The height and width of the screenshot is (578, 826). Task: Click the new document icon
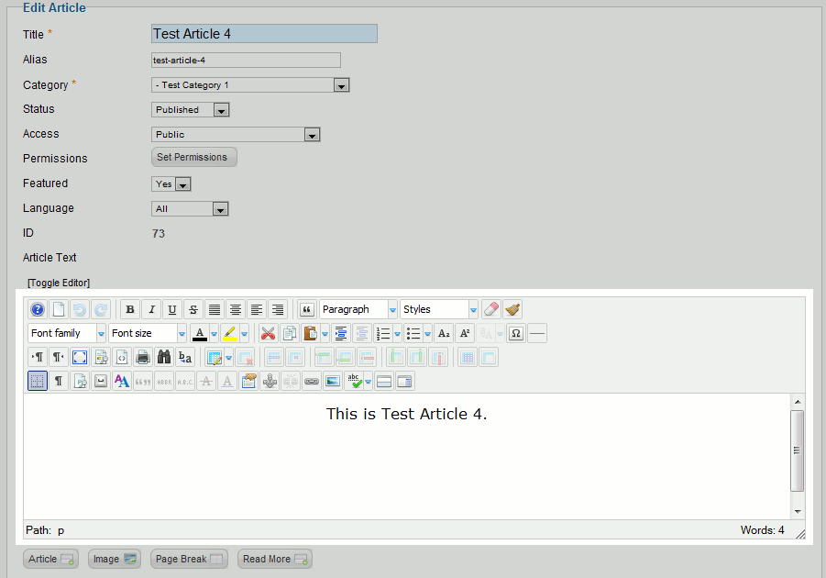click(x=59, y=309)
